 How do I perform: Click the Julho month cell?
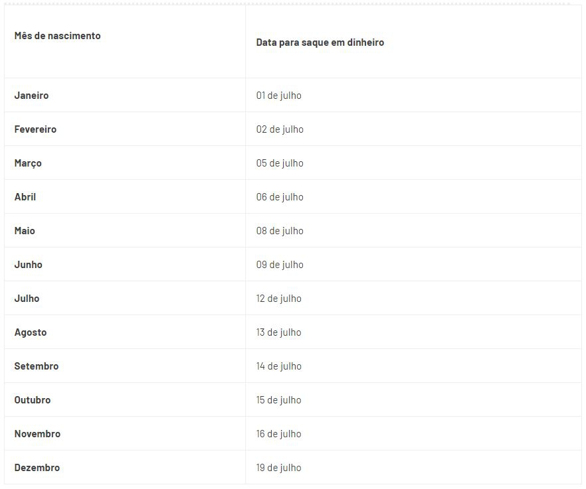pyautogui.click(x=27, y=299)
